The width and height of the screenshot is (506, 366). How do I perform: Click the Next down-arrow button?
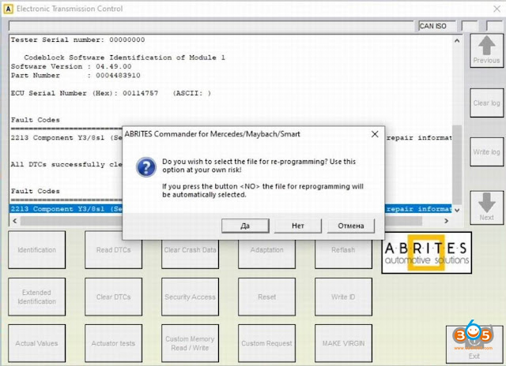click(x=487, y=207)
